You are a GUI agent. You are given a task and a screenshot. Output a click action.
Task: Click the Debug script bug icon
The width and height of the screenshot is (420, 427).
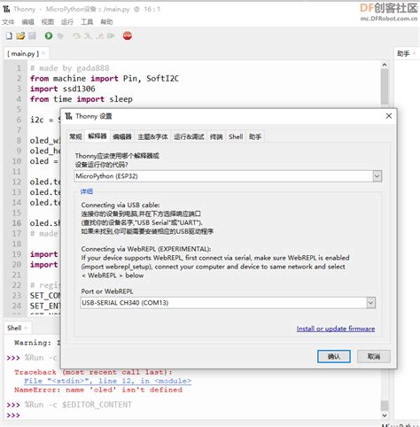click(x=60, y=36)
